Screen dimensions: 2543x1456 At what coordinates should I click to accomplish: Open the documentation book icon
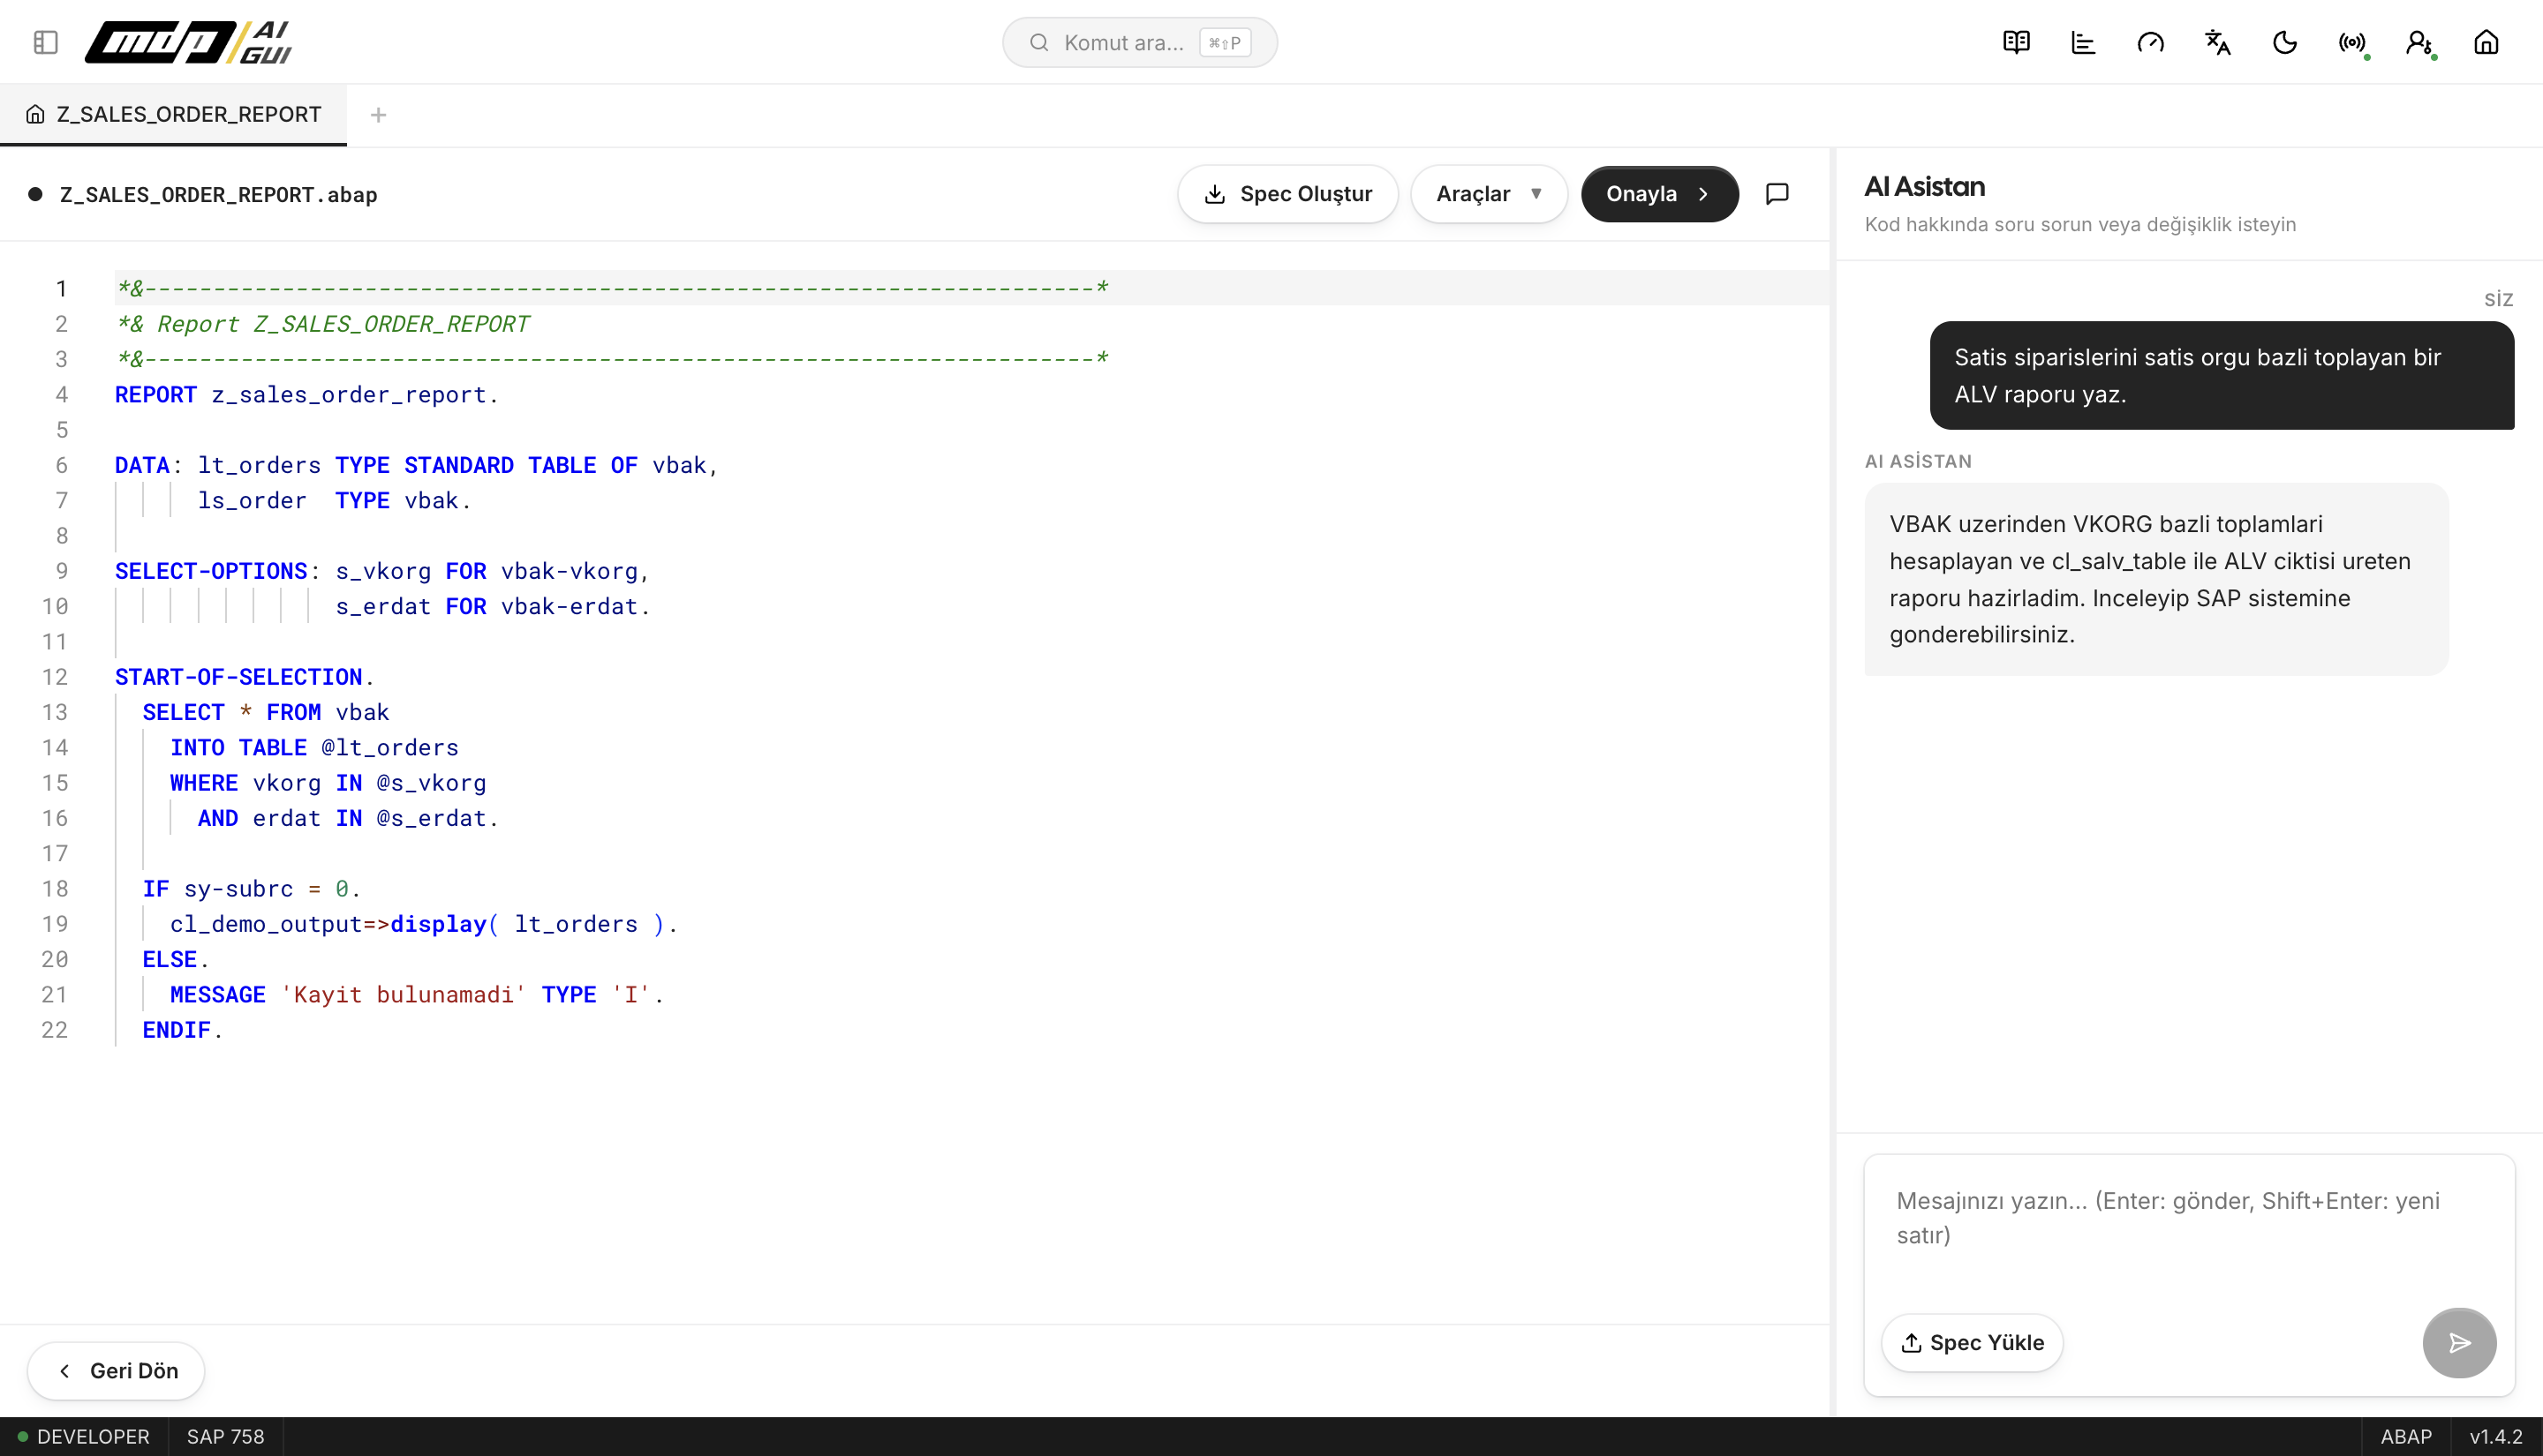[2016, 42]
